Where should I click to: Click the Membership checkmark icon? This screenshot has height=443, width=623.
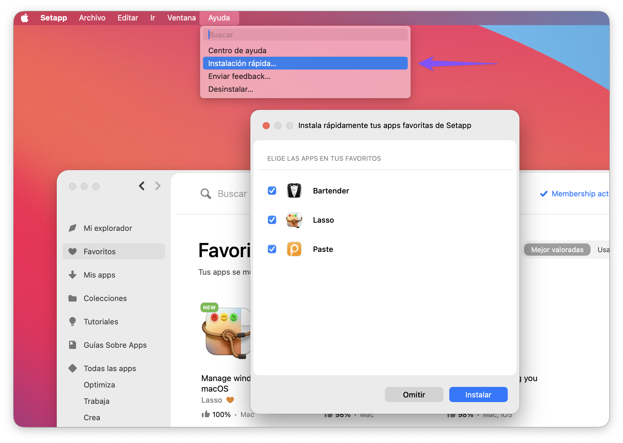coord(544,194)
